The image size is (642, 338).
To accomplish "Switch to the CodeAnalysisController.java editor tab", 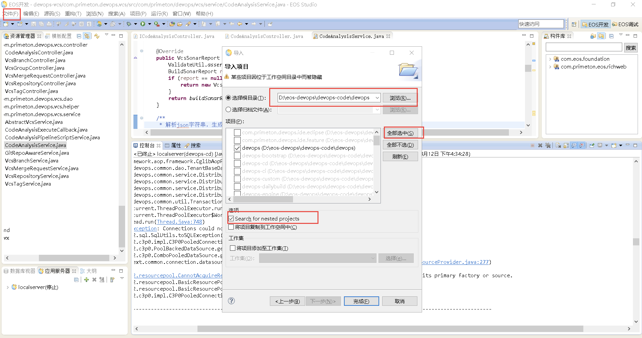I will (x=267, y=36).
